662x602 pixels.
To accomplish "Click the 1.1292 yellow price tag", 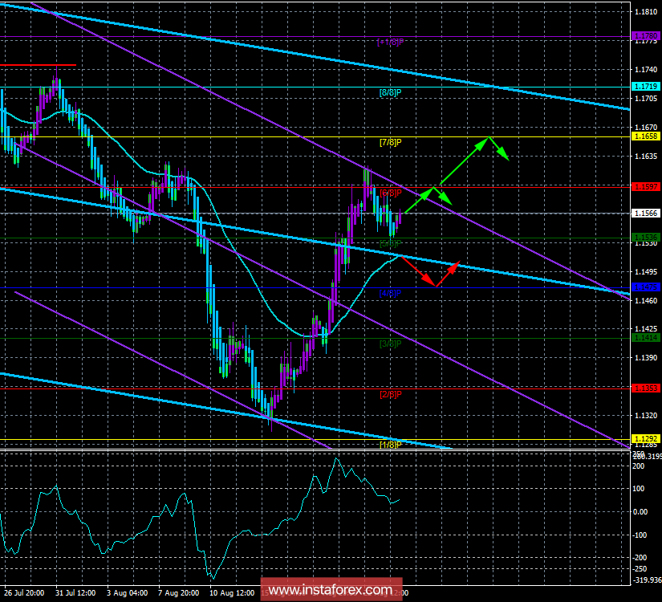I will [x=645, y=439].
